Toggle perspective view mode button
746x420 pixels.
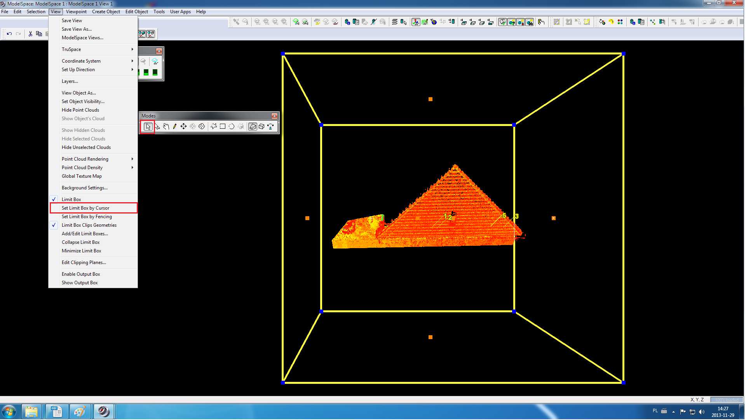tap(253, 126)
